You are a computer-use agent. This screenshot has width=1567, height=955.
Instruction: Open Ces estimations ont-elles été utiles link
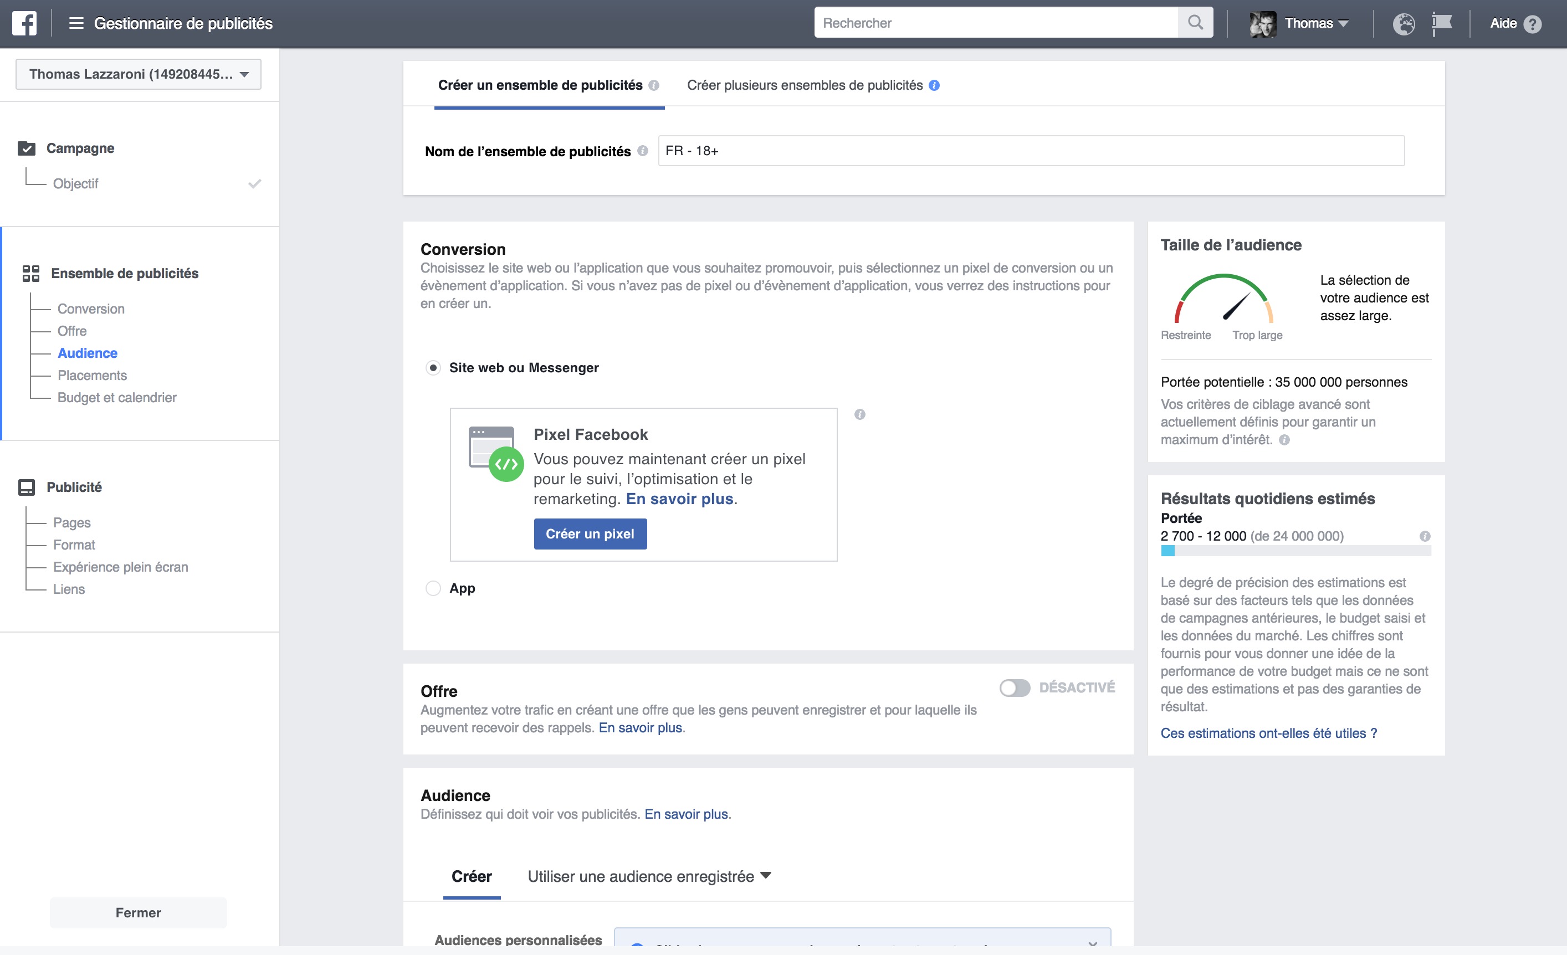point(1268,733)
